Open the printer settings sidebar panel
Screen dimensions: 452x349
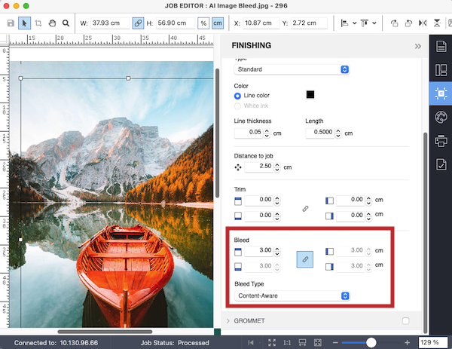tap(441, 140)
